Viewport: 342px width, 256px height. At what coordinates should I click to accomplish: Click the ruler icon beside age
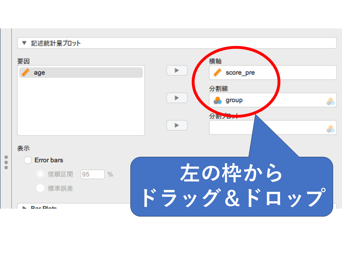point(26,73)
